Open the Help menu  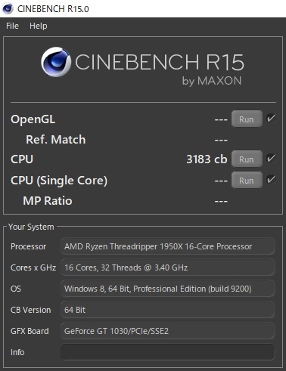click(39, 26)
